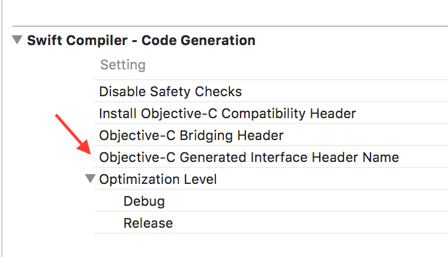Image resolution: width=448 pixels, height=257 pixels.
Task: Click empty space right of Objective-C Bridging Header
Action: tap(366, 135)
